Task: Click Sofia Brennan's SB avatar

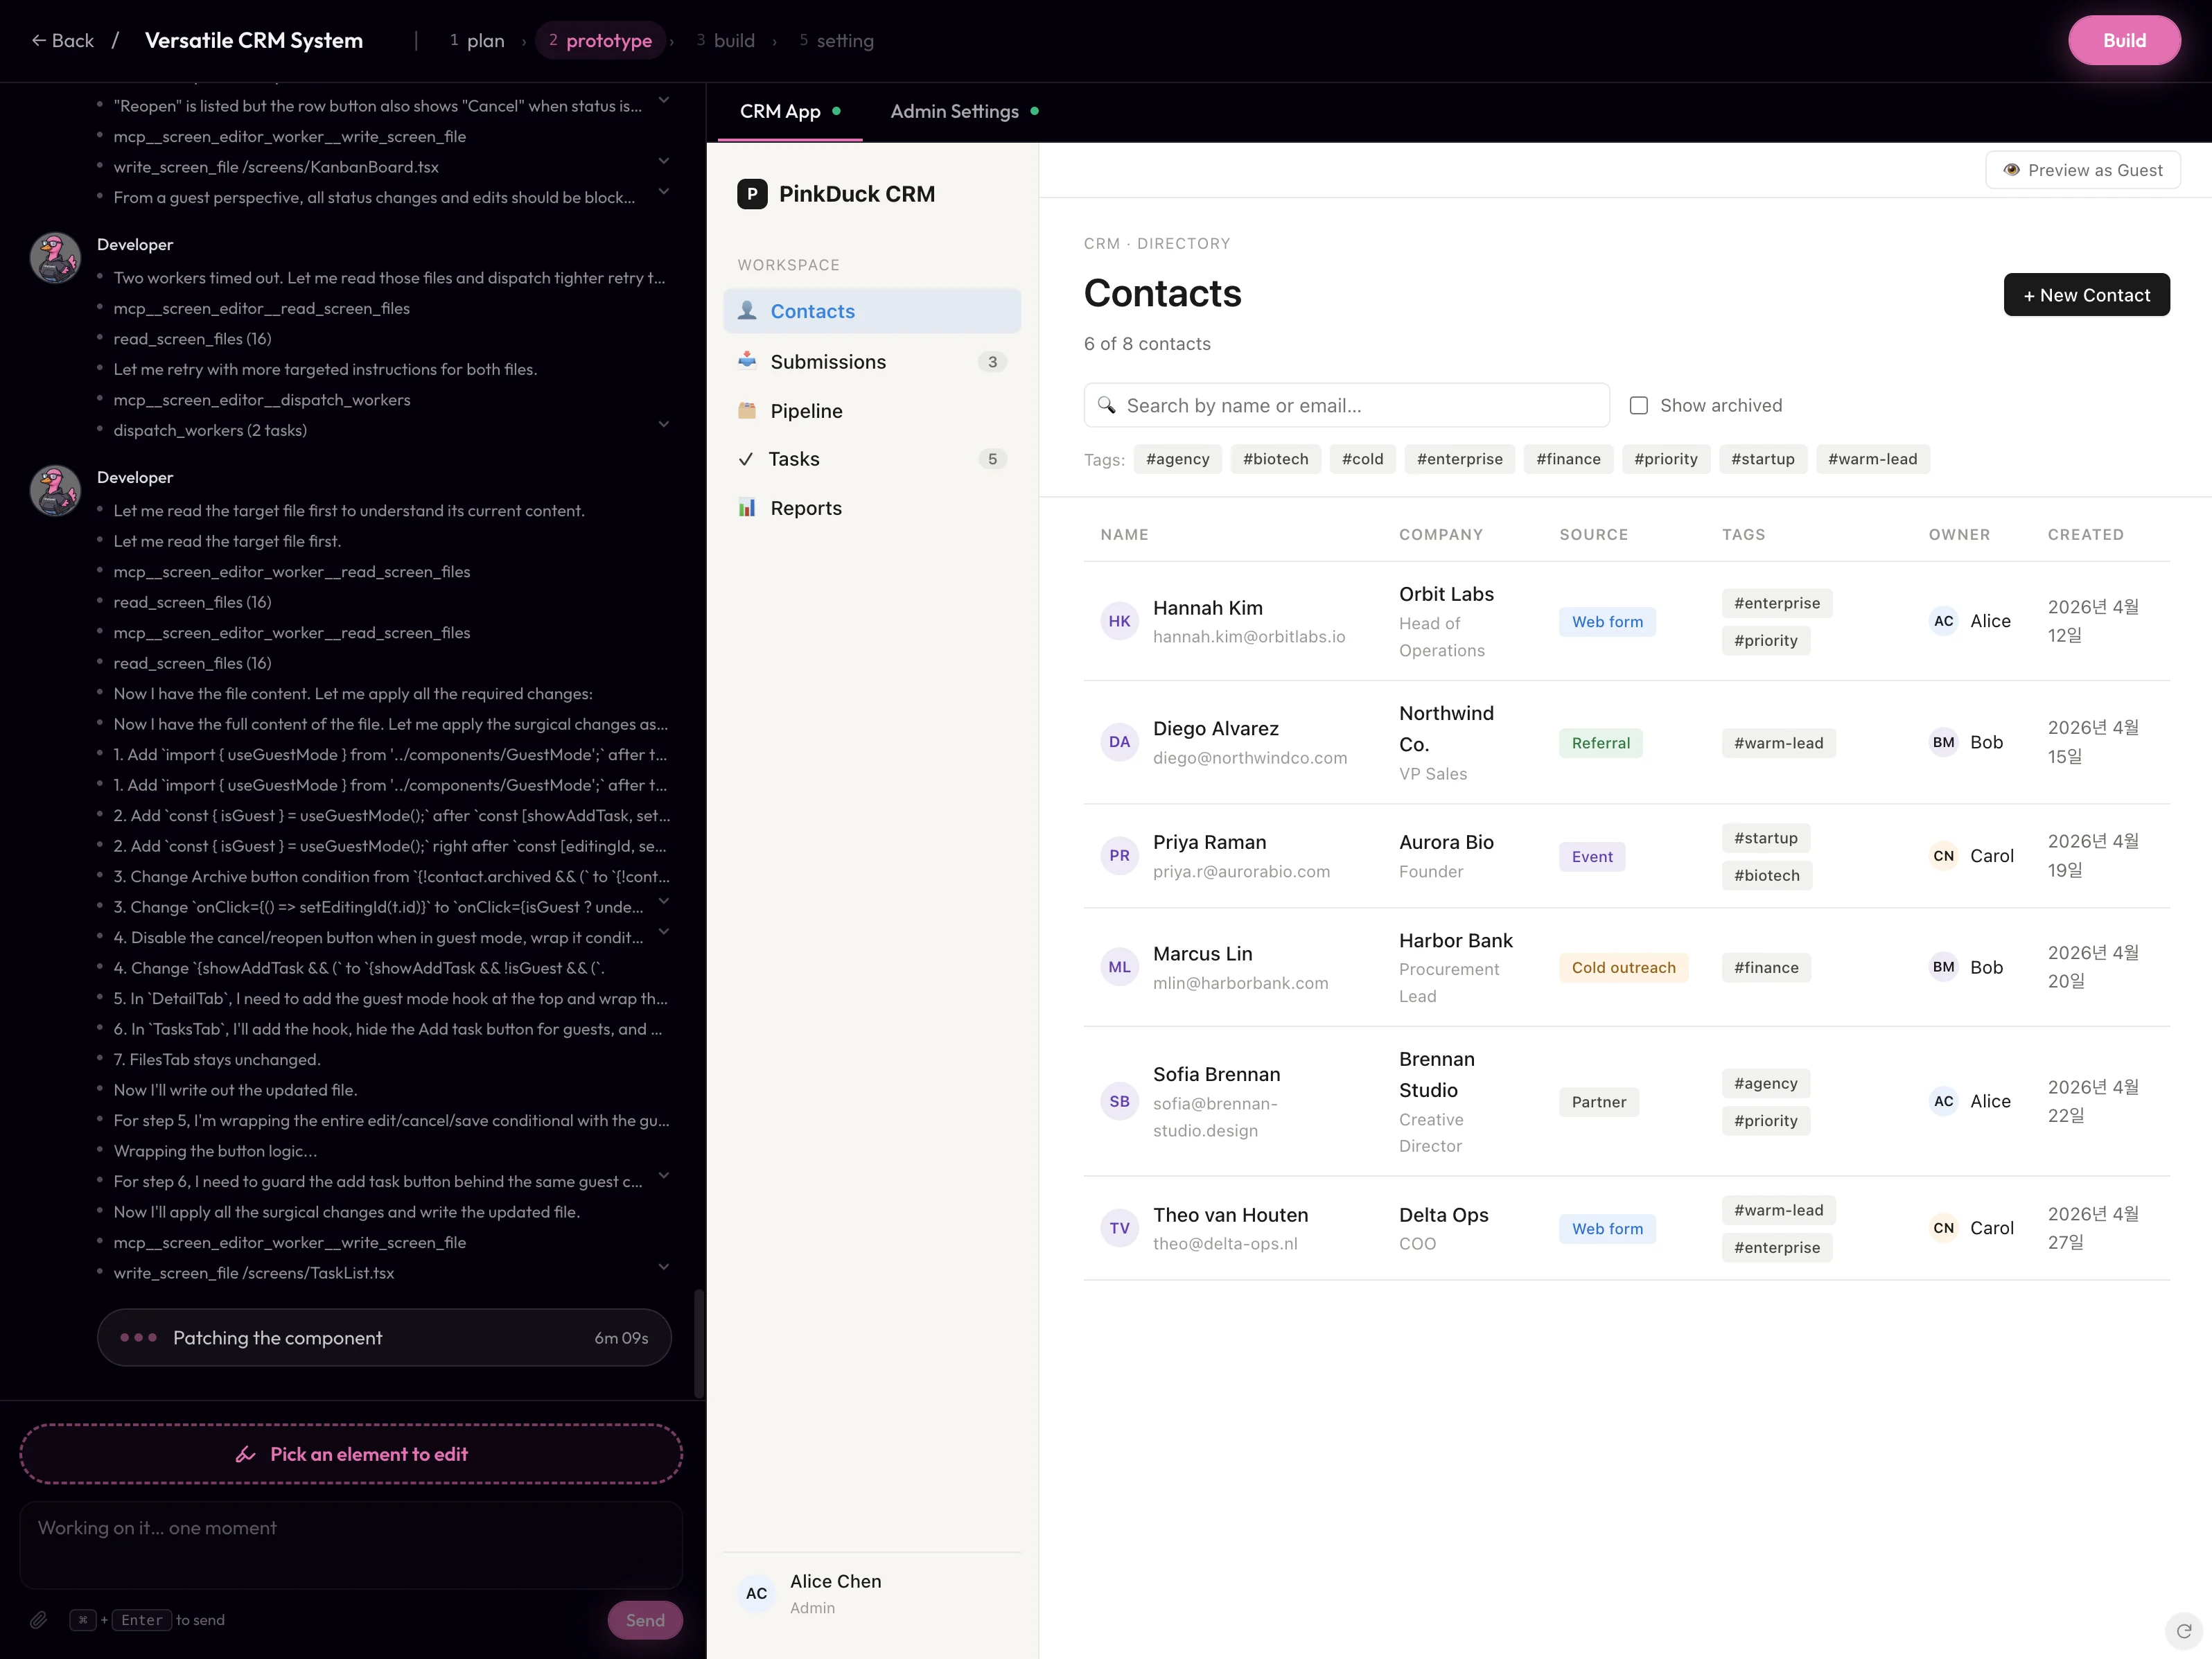Action: point(1119,1101)
